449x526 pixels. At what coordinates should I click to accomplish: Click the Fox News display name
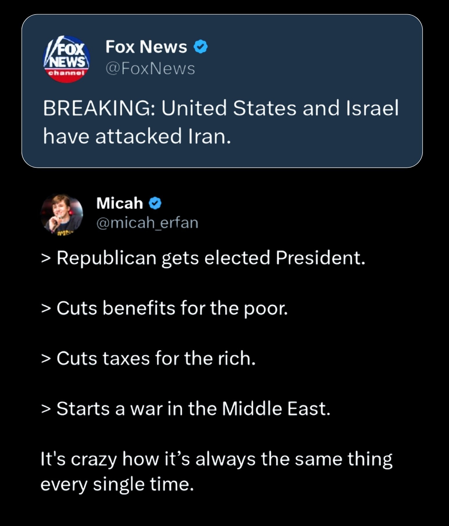point(146,47)
